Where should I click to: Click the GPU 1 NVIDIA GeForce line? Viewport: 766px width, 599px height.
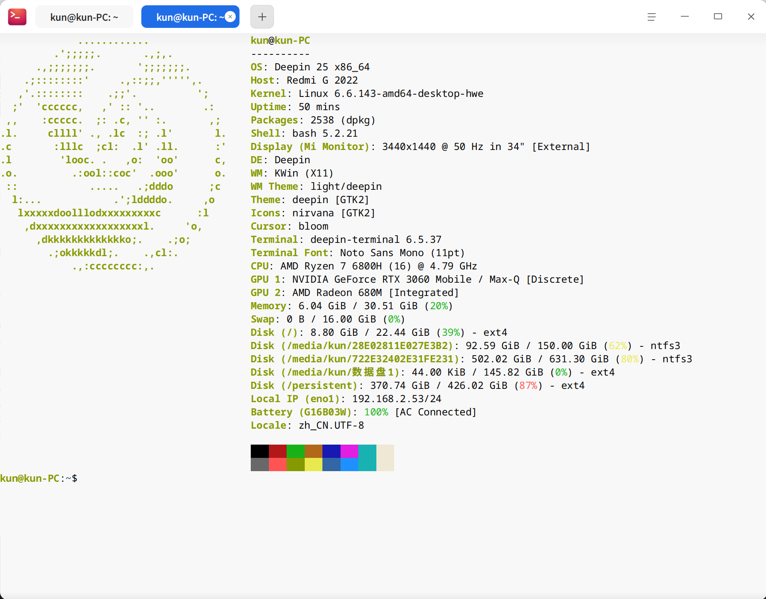[x=417, y=279]
